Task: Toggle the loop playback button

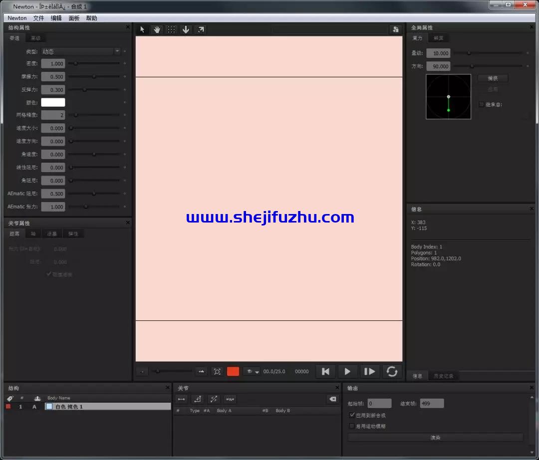Action: click(392, 371)
